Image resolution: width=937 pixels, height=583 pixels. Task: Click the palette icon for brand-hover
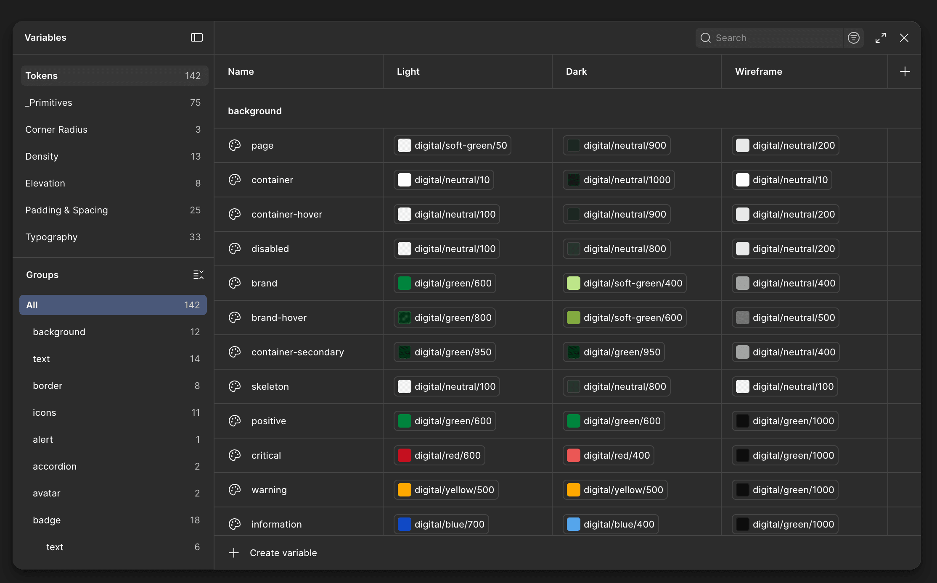pos(235,318)
